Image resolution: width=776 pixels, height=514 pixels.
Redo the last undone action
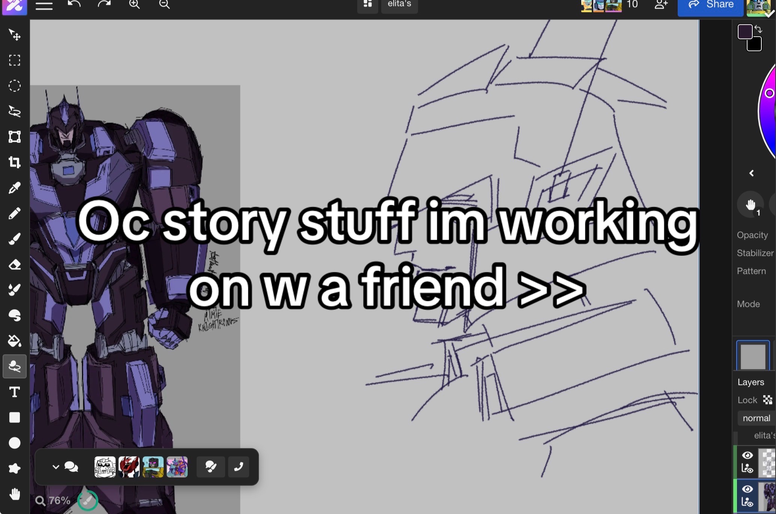[x=104, y=5]
